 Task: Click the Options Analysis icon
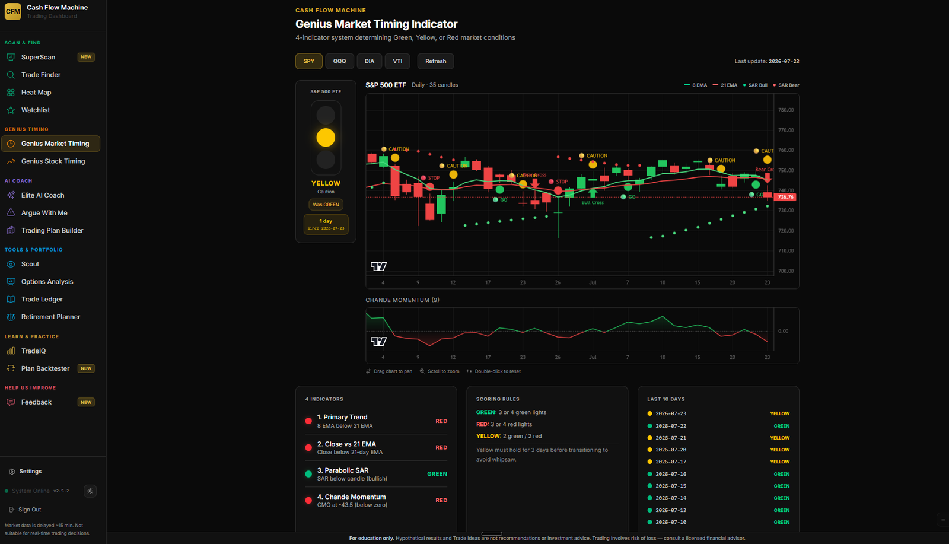pyautogui.click(x=11, y=282)
